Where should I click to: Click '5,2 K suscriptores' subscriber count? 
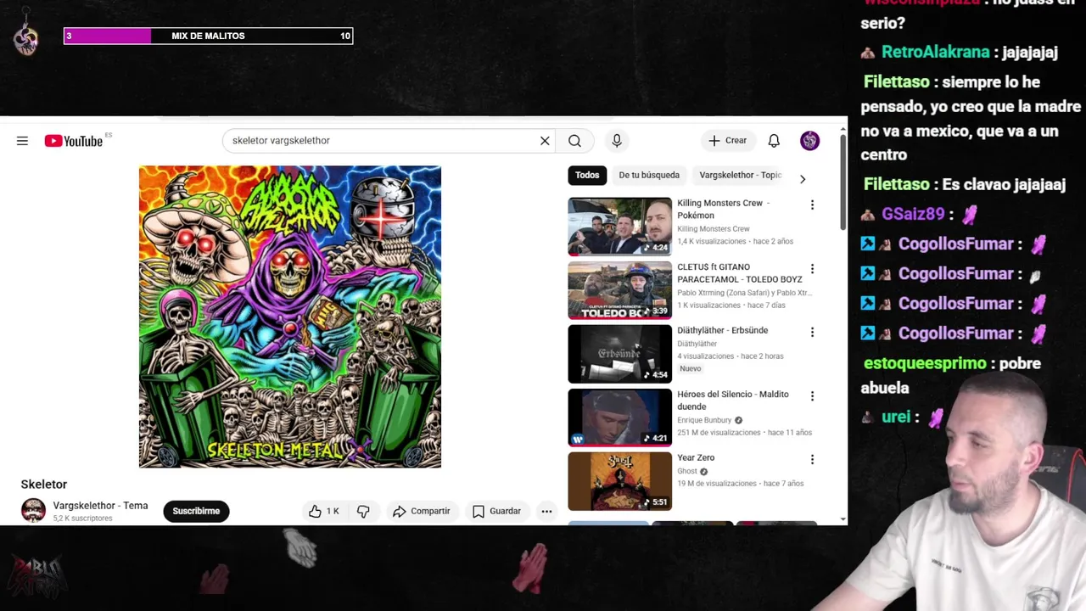point(82,519)
